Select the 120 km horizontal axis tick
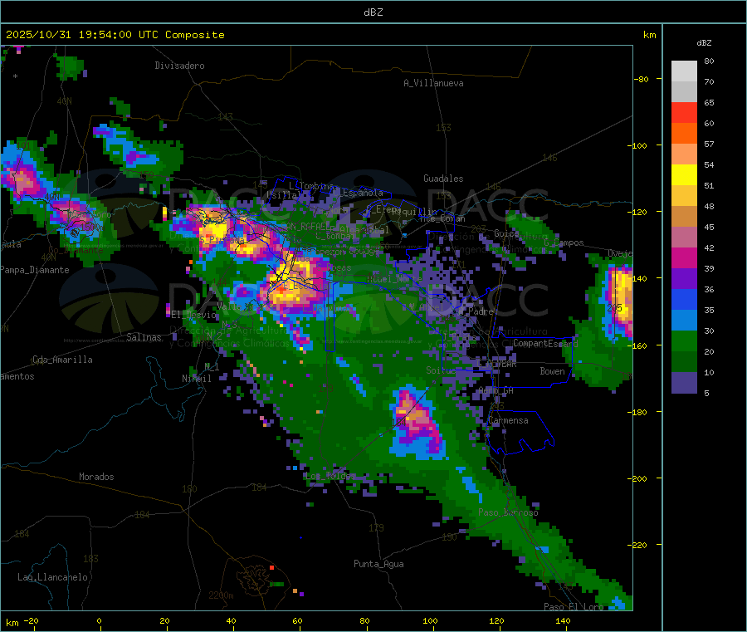 point(496,620)
